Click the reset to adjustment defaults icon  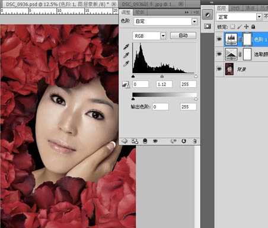184,141
